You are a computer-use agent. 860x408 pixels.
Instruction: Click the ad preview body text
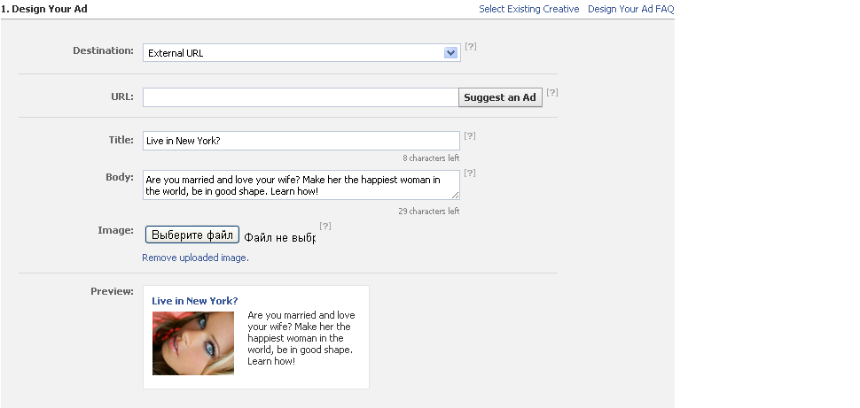(x=301, y=338)
